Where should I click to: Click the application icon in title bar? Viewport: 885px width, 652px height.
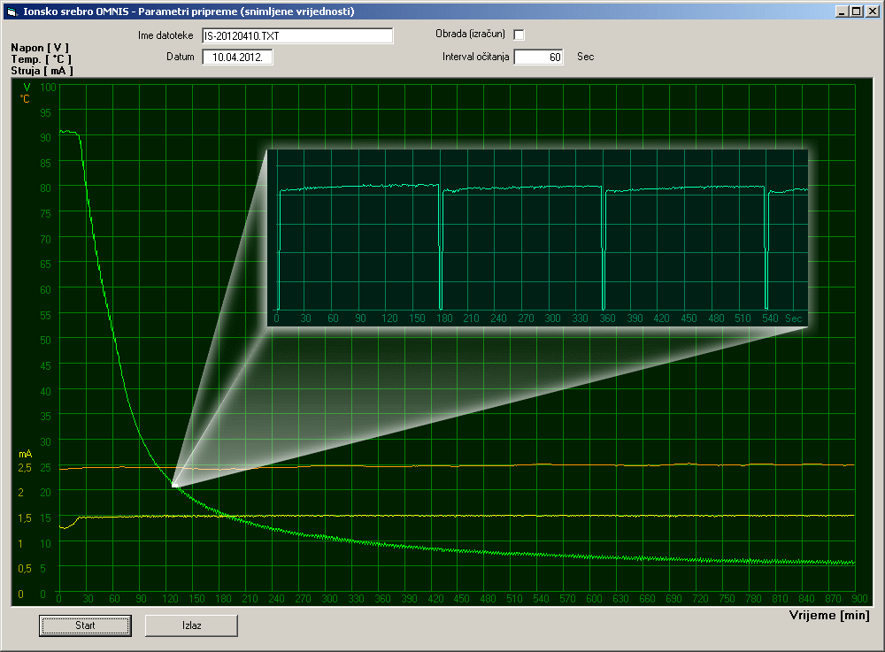tap(12, 12)
